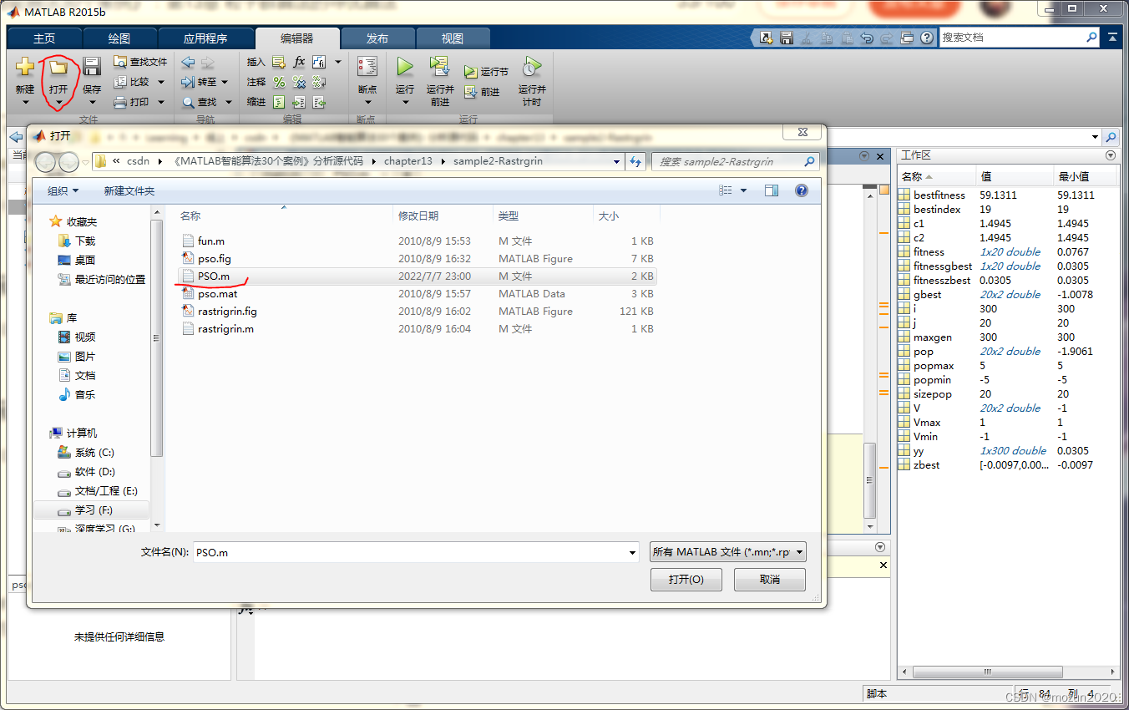Click the switch windows icon in quick access bar

click(907, 38)
